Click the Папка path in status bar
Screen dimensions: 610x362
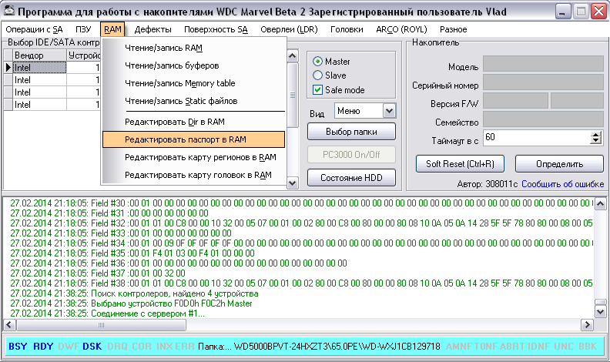pyautogui.click(x=319, y=346)
